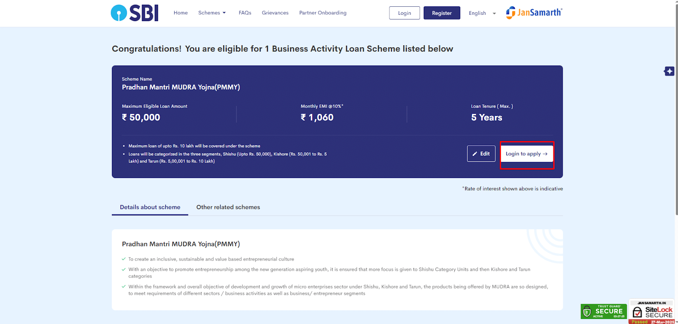The height and width of the screenshot is (324, 678).
Task: Open the floating sparkle assistant icon
Action: 669,71
